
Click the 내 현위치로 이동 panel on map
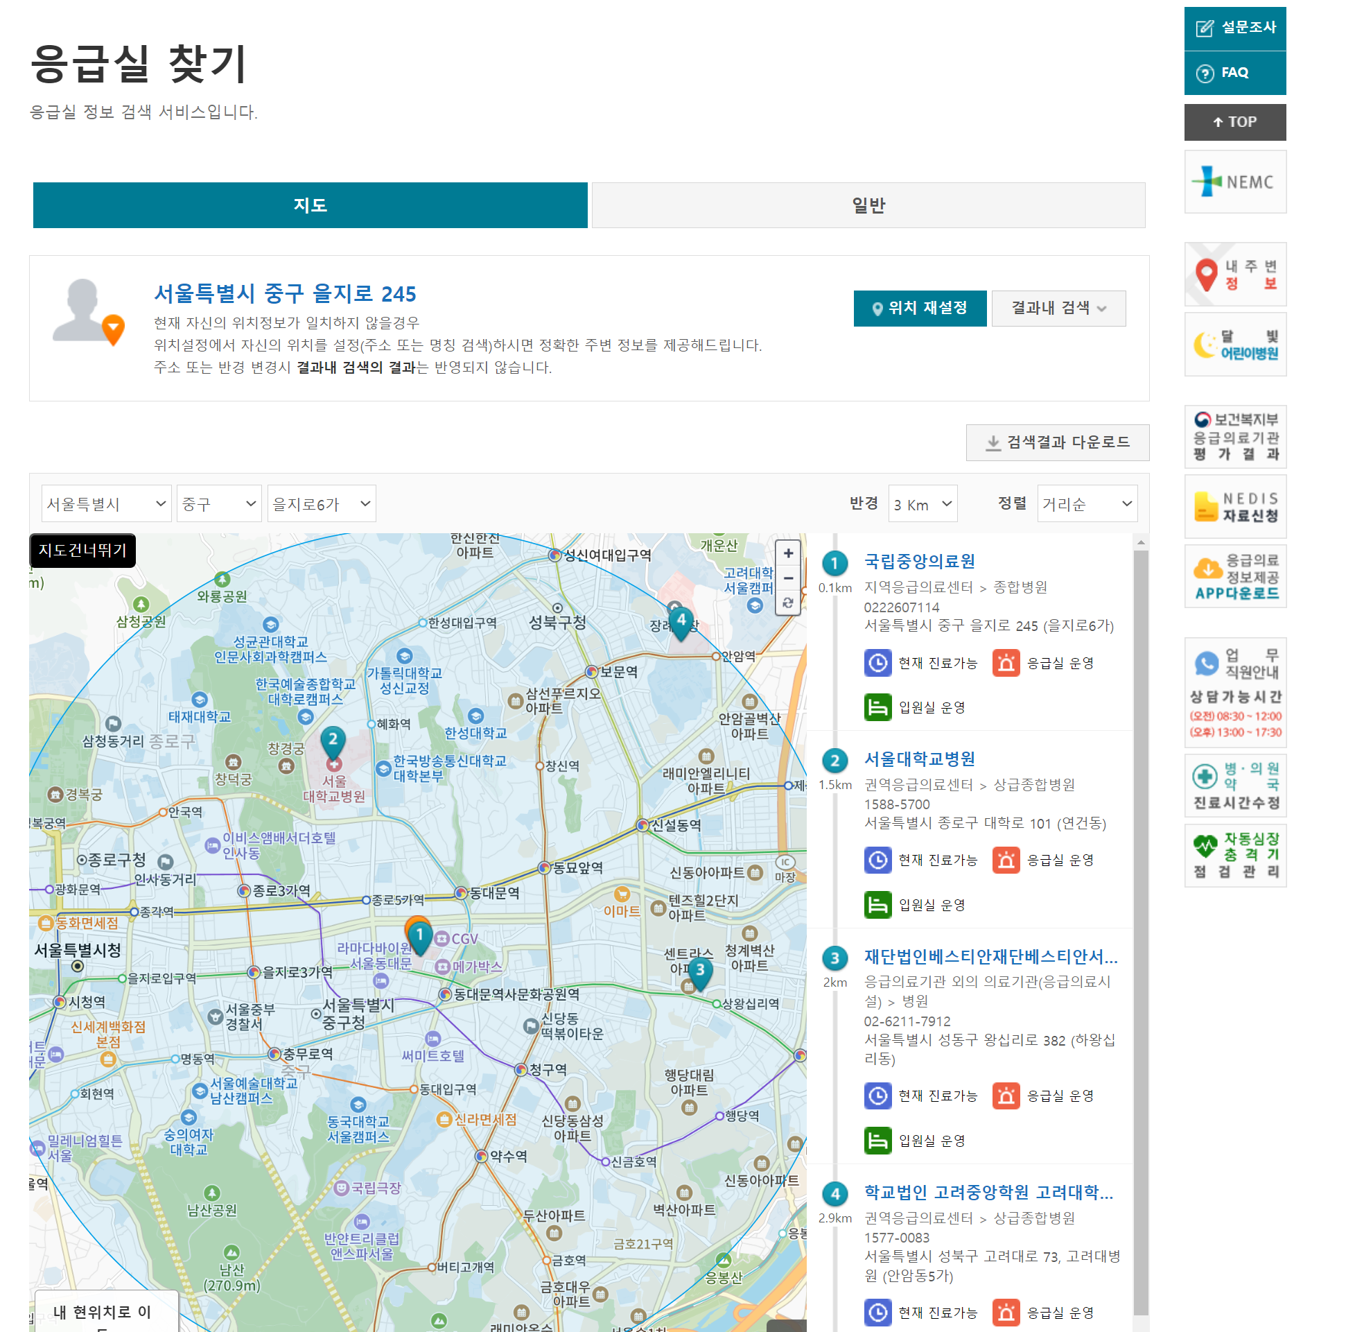(107, 1311)
